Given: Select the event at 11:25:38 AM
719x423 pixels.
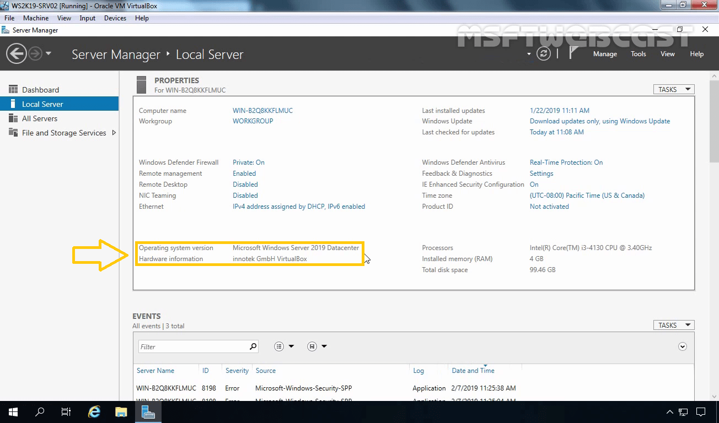Looking at the screenshot, I should pyautogui.click(x=414, y=388).
